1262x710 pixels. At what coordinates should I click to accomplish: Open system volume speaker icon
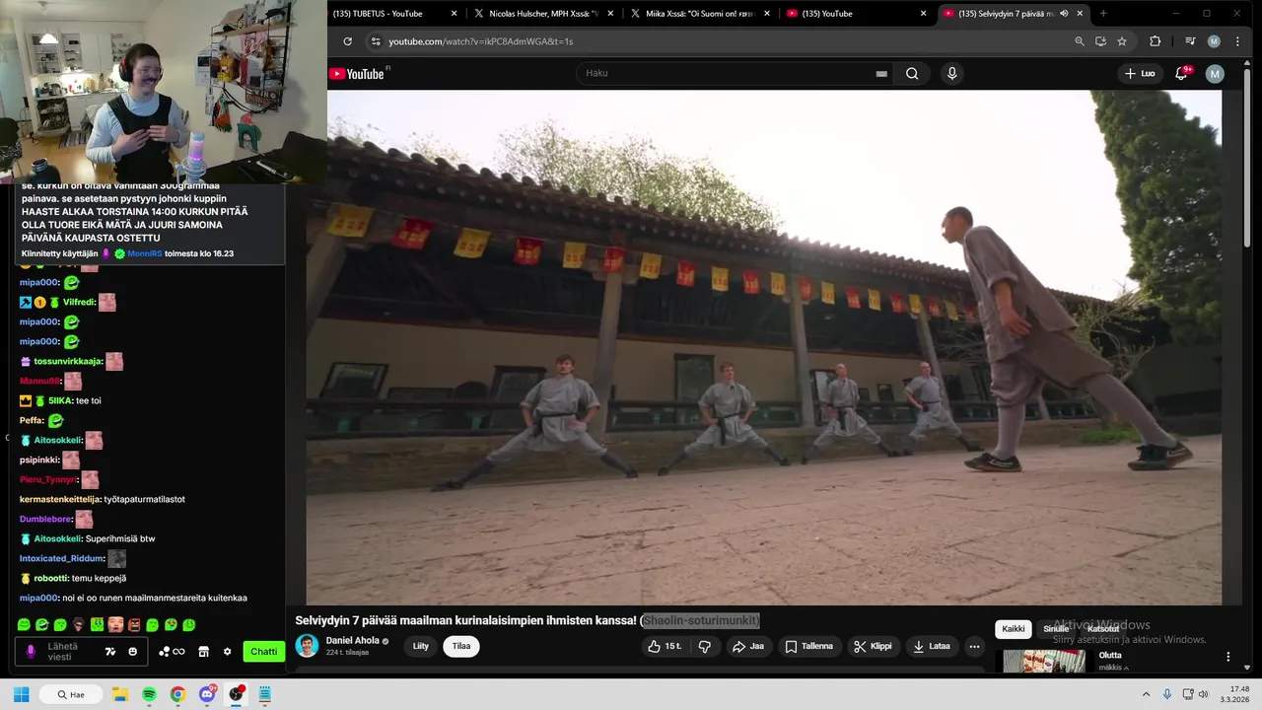tap(1203, 694)
